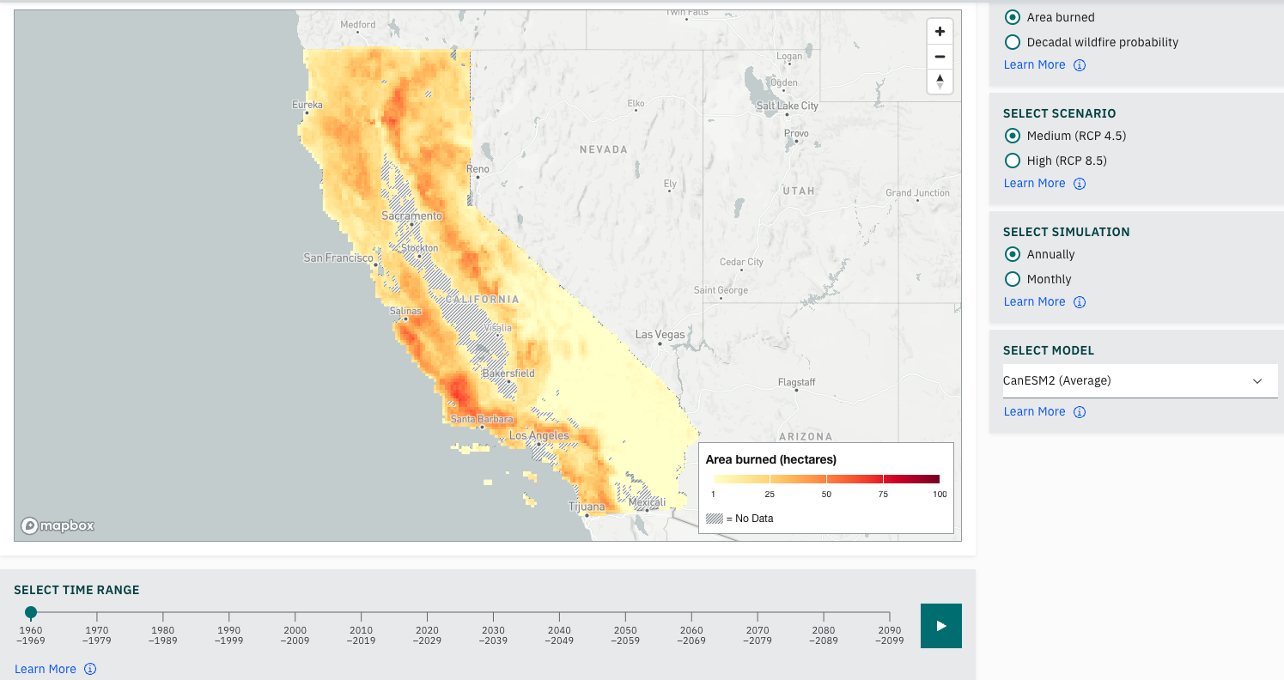Click the info icon under Select Simulation

[1079, 301]
